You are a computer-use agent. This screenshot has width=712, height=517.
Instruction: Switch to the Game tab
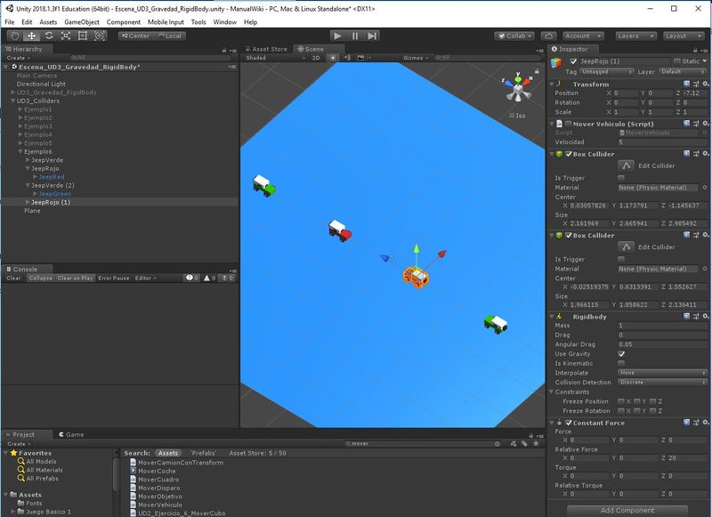coord(71,434)
